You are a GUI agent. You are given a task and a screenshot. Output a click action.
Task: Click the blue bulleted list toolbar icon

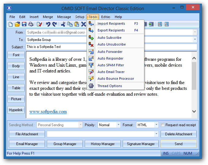[x=160, y=24]
